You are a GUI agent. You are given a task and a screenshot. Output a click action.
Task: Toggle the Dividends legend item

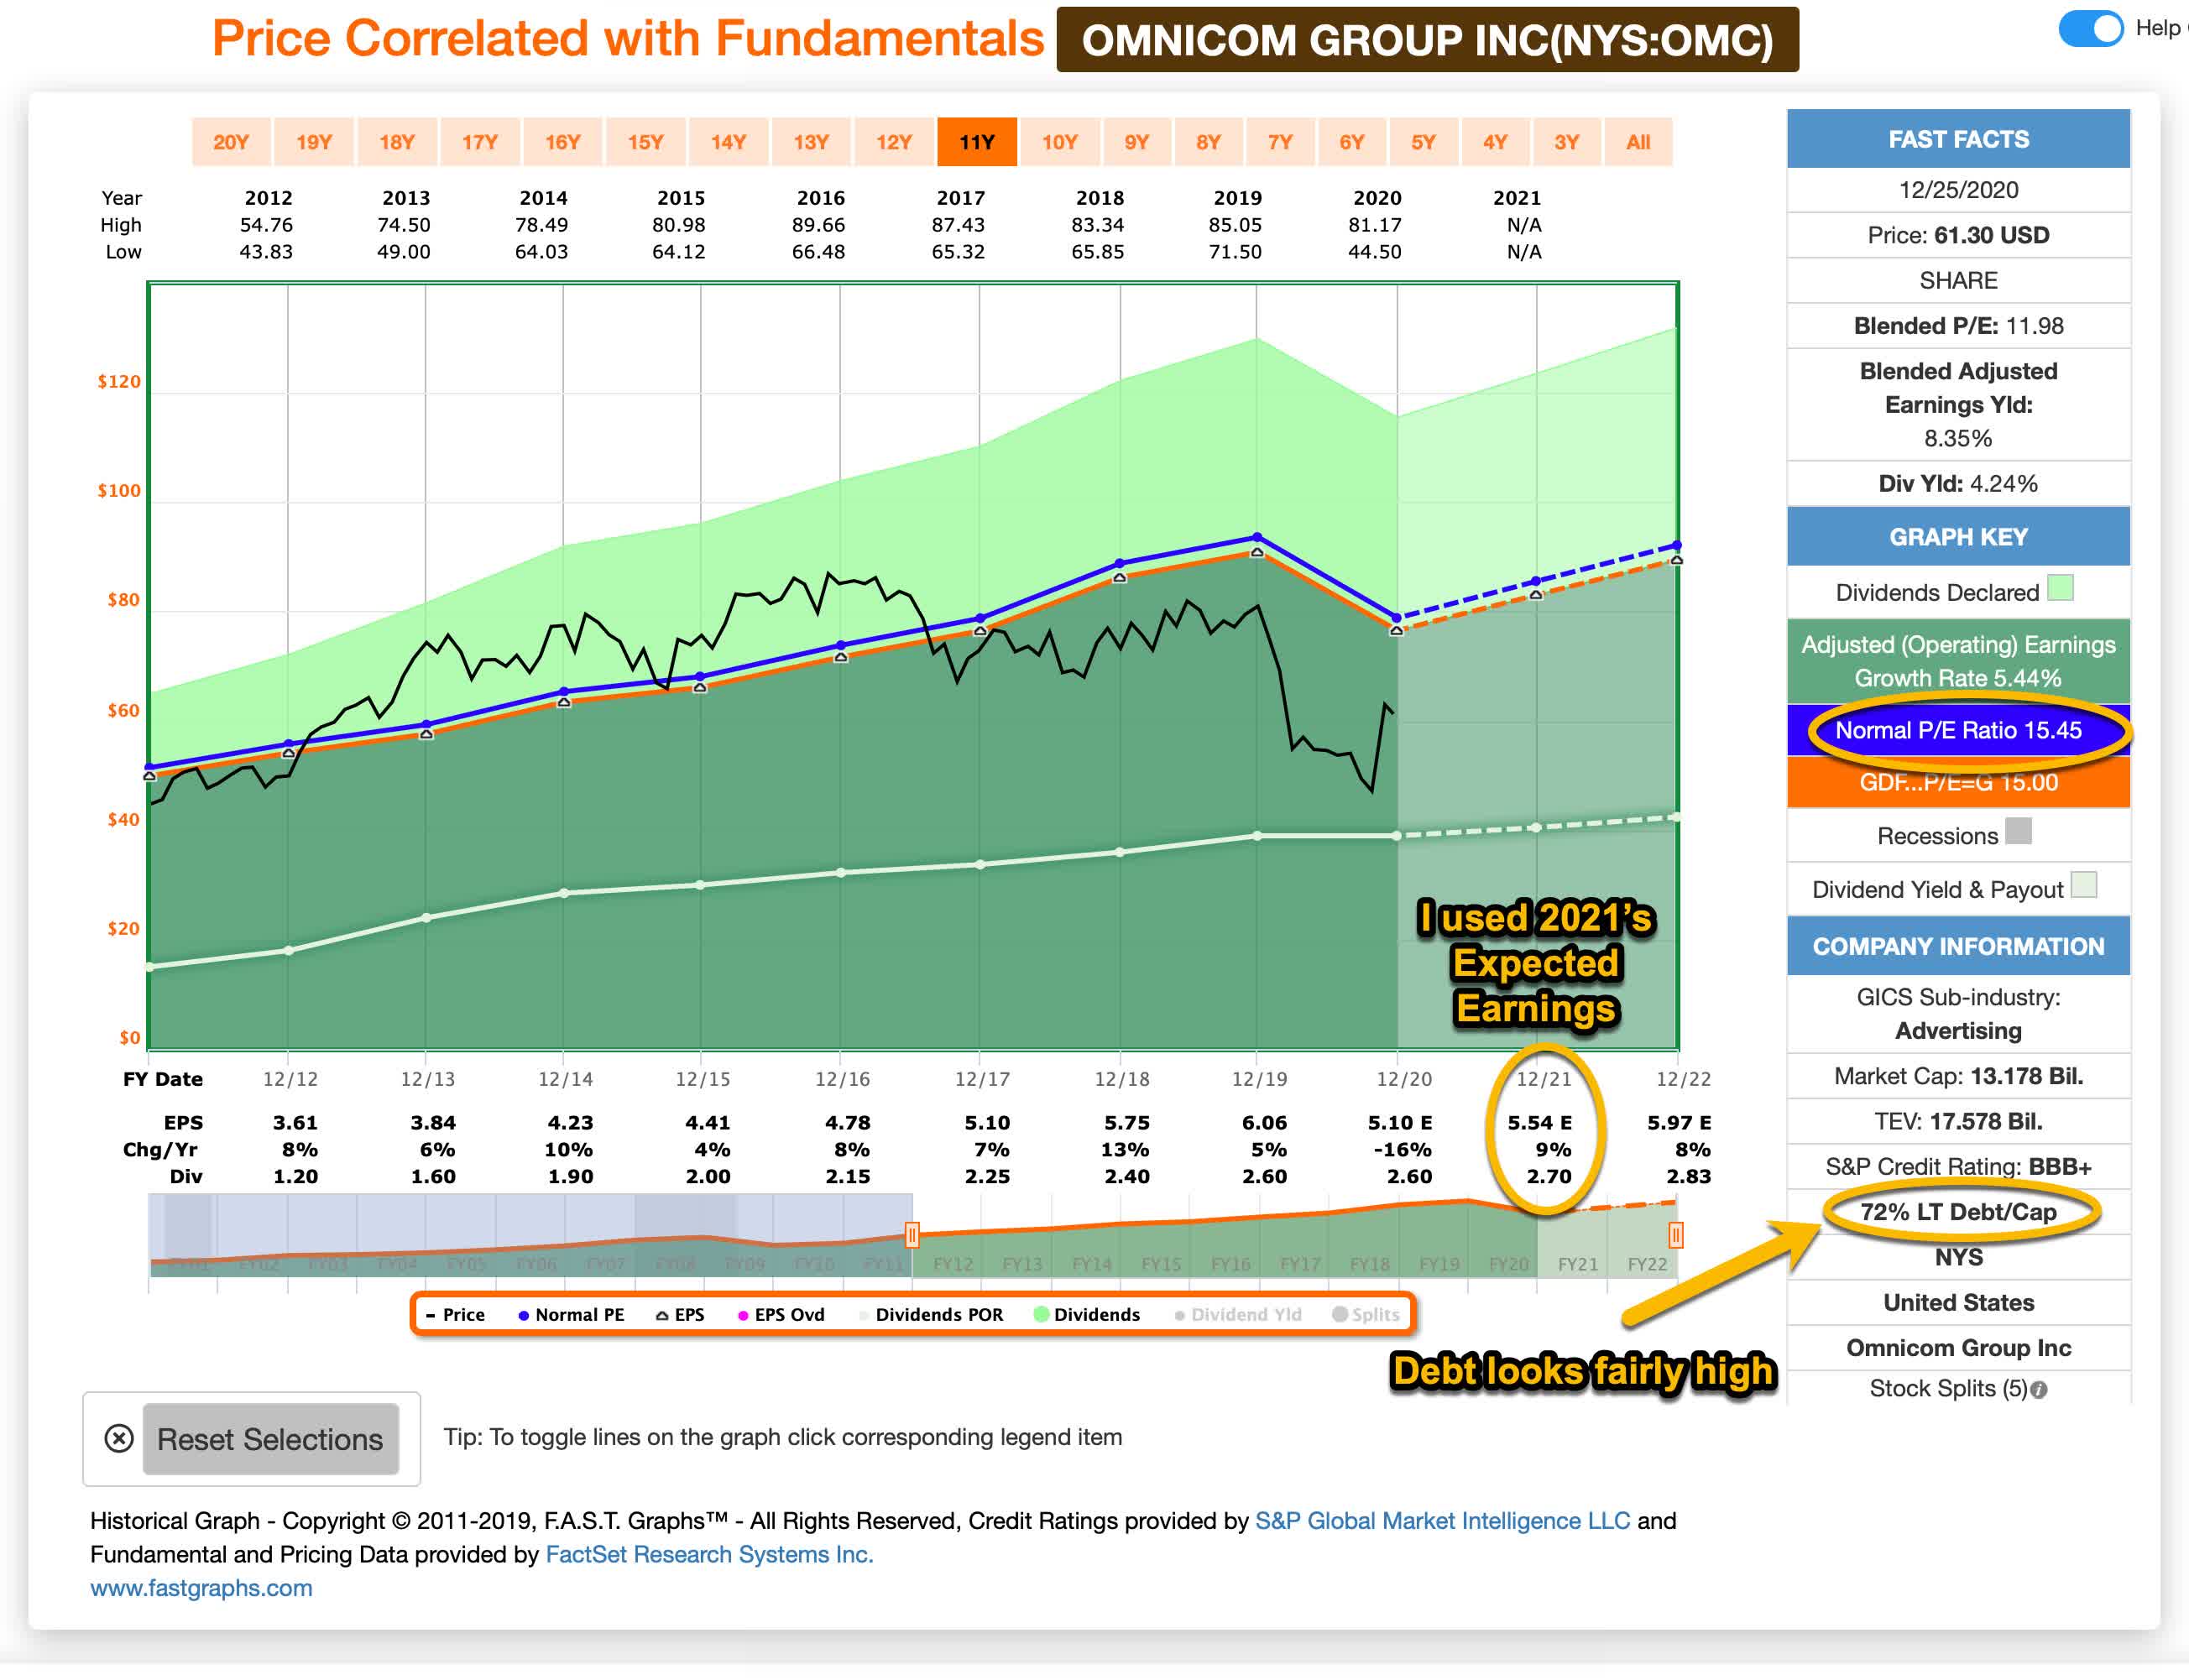point(1087,1315)
